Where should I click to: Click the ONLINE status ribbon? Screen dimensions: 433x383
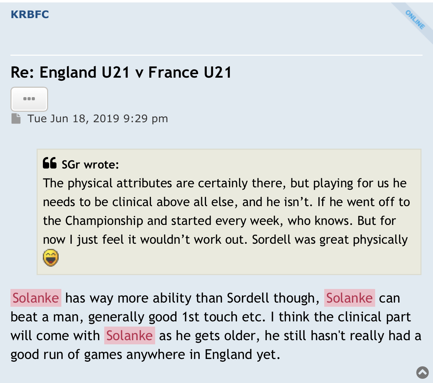(x=415, y=19)
